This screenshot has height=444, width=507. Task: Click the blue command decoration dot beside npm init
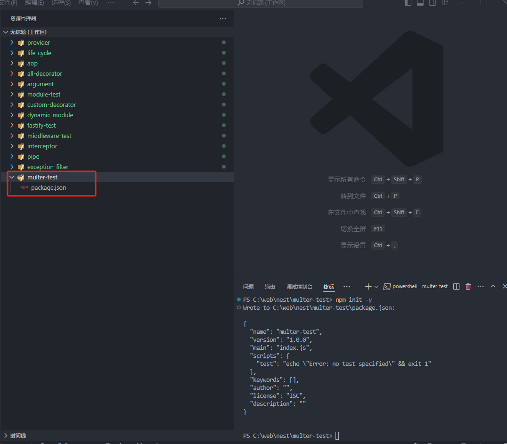239,299
